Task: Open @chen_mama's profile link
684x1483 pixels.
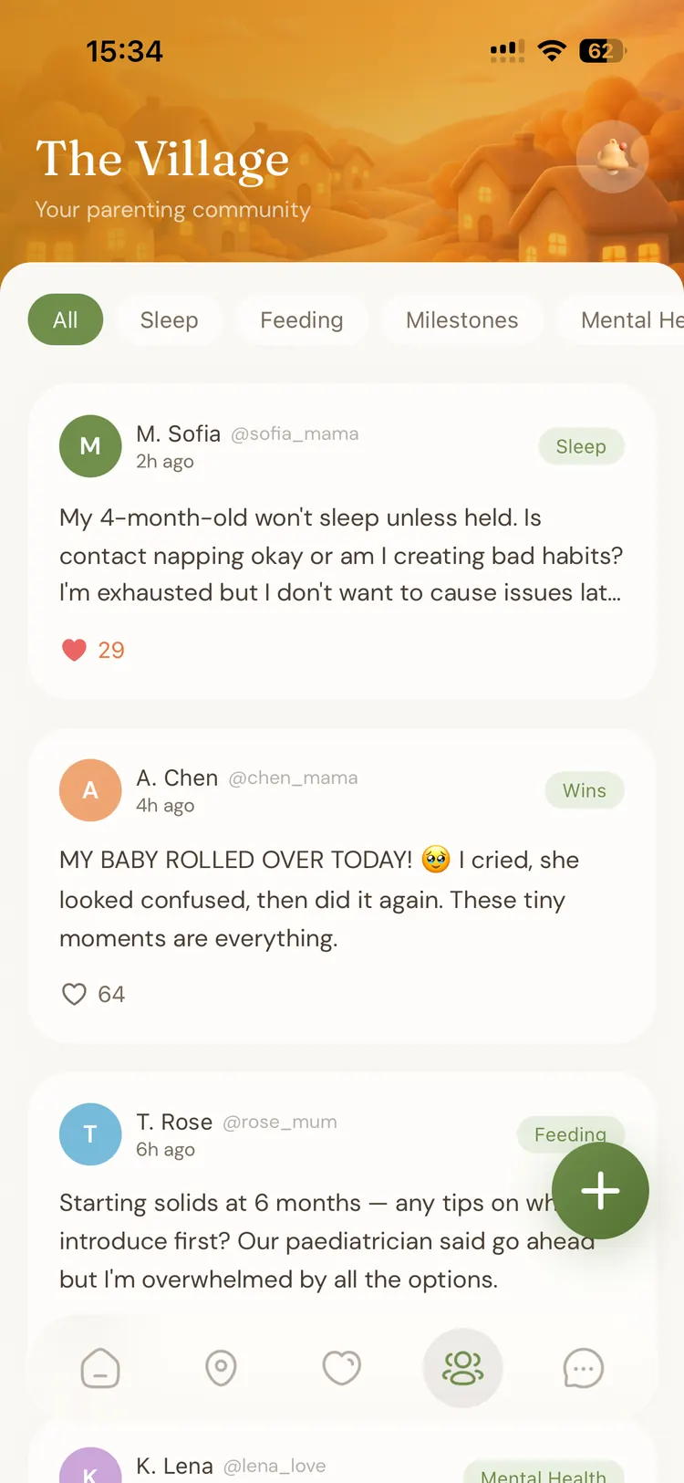Action: tap(294, 778)
